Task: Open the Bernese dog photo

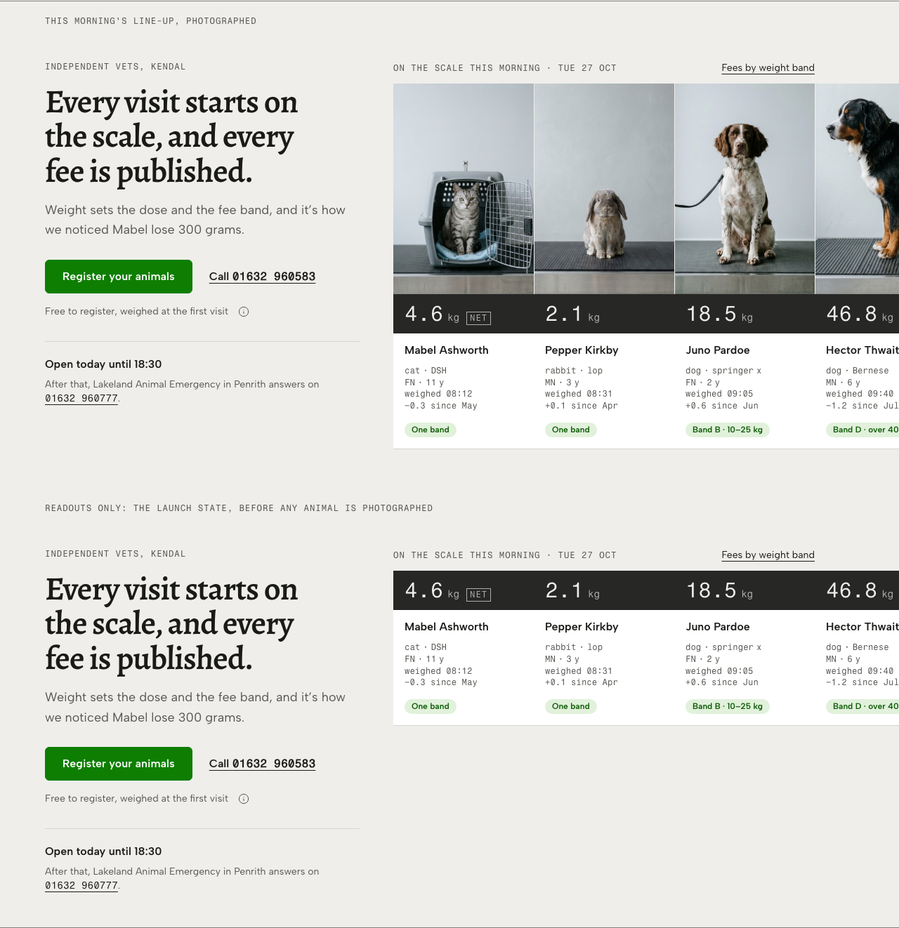Action: (857, 189)
